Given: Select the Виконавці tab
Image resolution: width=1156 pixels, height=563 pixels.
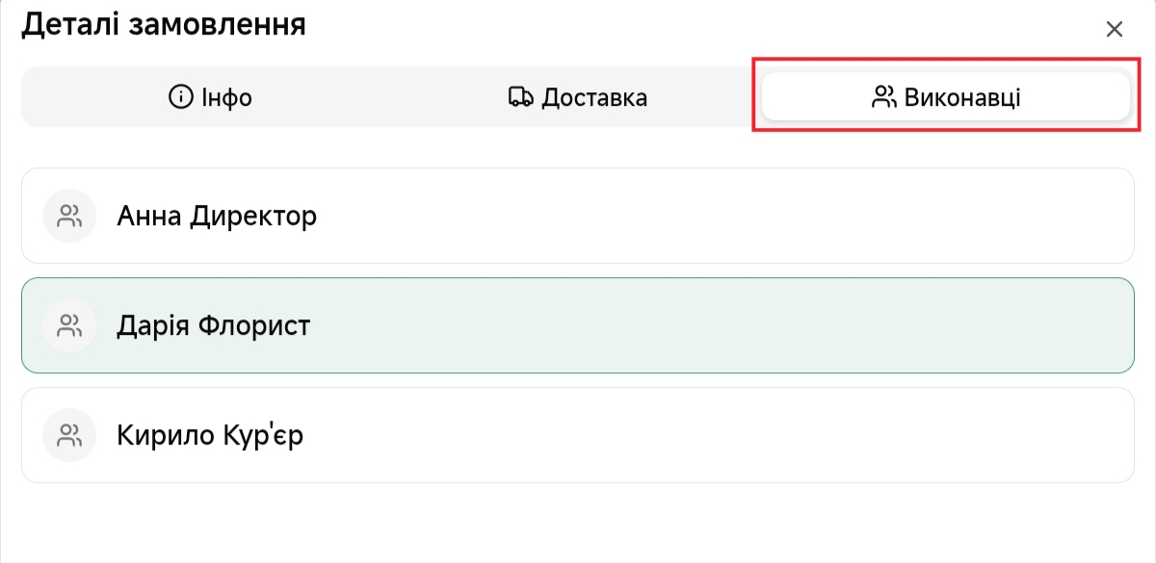Looking at the screenshot, I should [945, 97].
